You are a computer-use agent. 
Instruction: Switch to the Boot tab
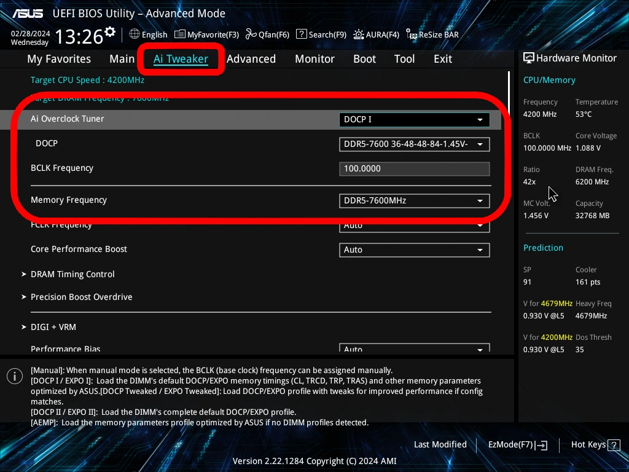(365, 59)
